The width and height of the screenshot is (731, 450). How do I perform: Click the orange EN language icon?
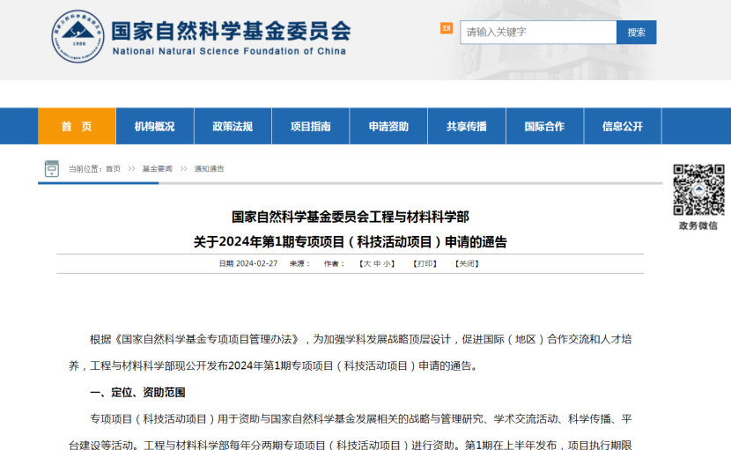pos(447,28)
